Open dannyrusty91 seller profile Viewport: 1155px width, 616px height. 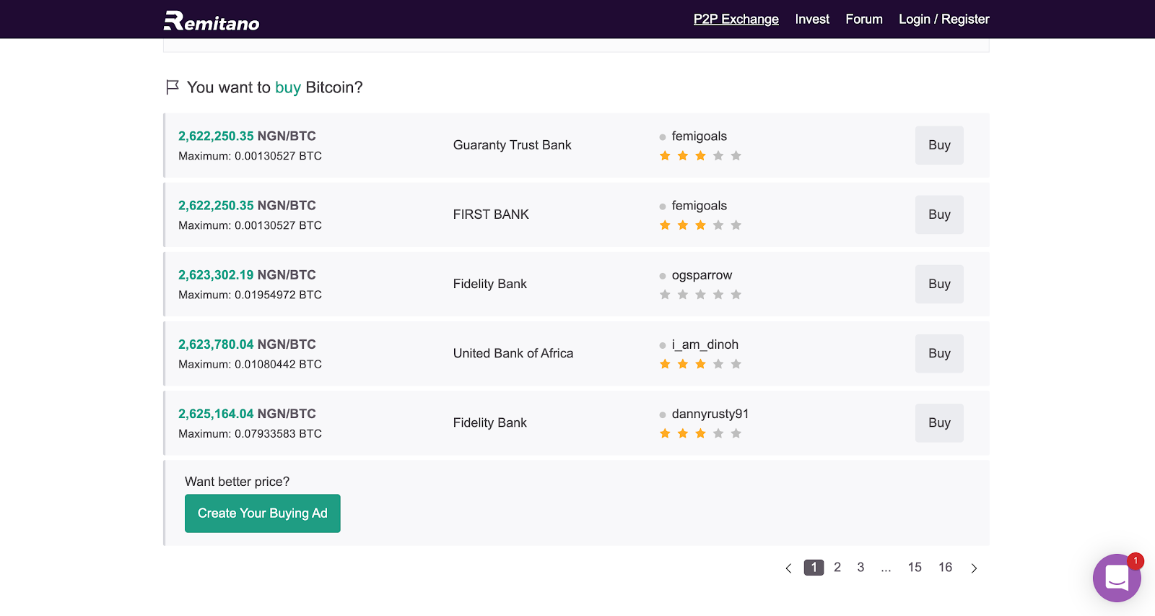(x=710, y=414)
